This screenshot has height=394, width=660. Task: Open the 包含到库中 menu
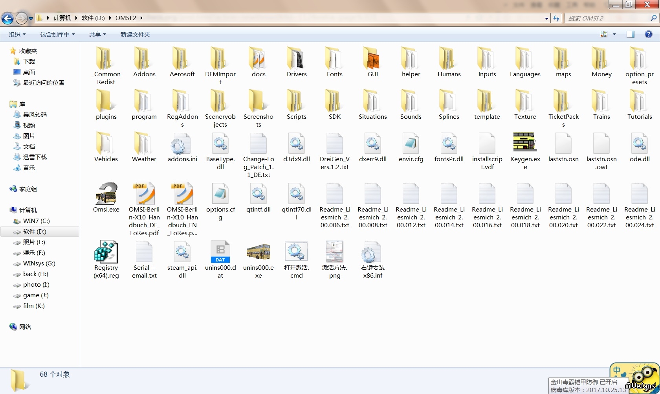click(57, 34)
